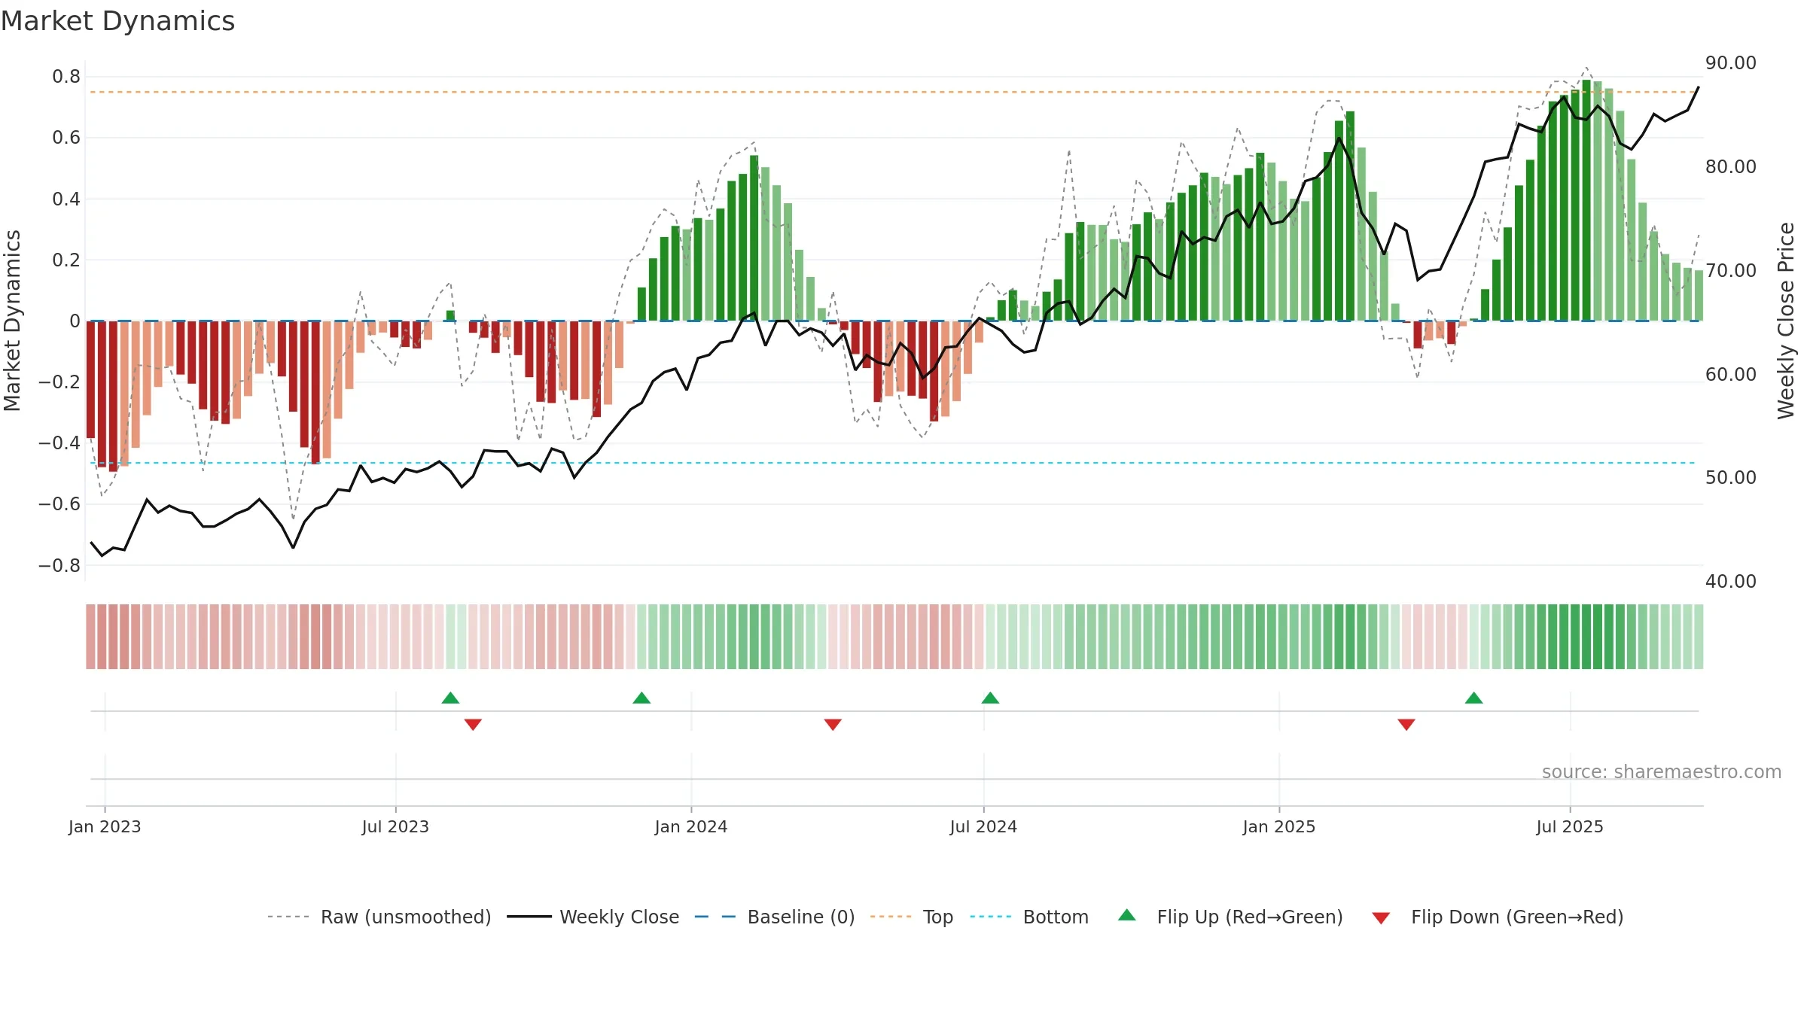
Task: Click the black Weekly Close line legend sample
Action: (x=529, y=917)
